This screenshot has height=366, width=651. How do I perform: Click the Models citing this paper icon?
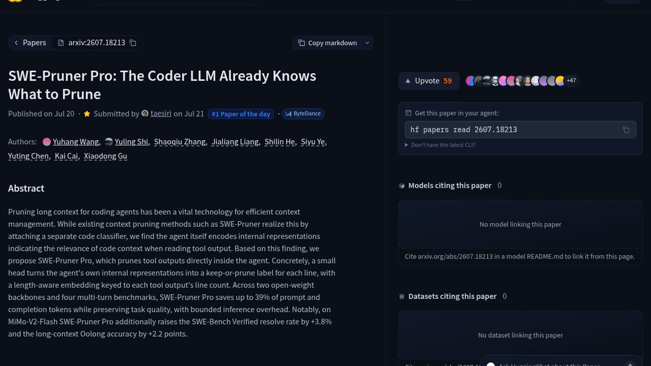[402, 186]
